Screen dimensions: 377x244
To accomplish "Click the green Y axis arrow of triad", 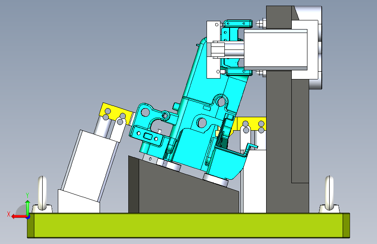I will pyautogui.click(x=28, y=208).
